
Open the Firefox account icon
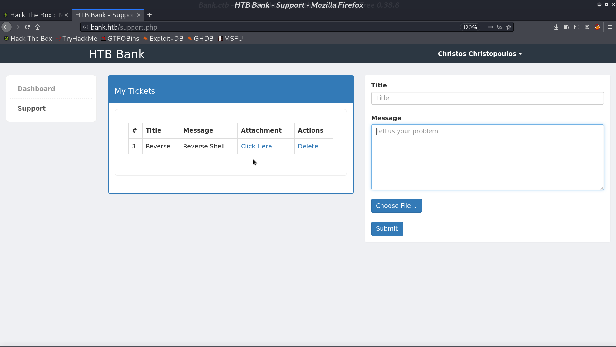click(587, 27)
